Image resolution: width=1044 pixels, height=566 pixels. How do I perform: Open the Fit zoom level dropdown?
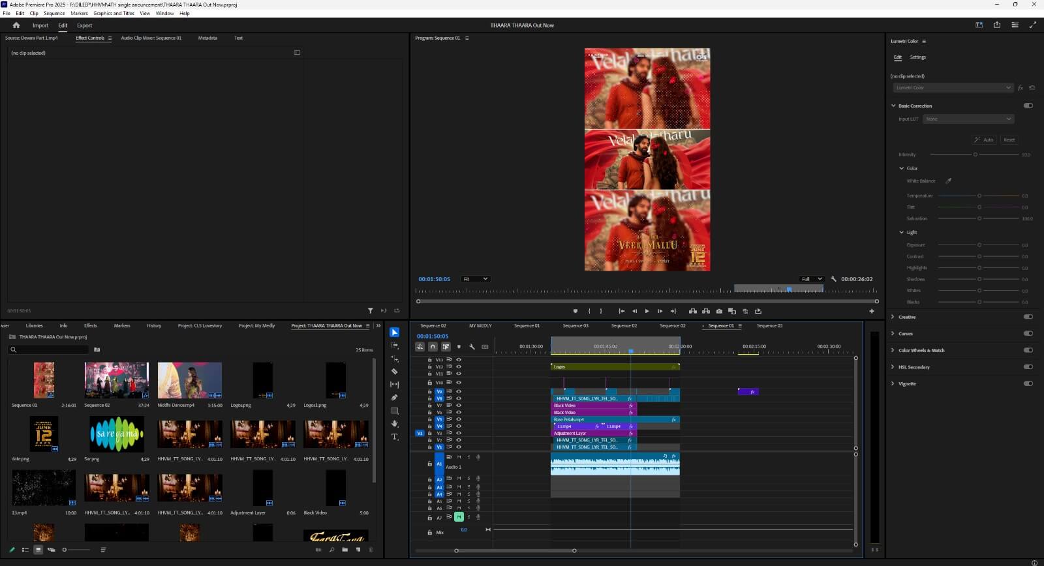point(475,279)
